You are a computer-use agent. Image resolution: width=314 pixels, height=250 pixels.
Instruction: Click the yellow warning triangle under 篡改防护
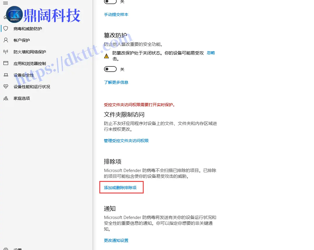107,56
